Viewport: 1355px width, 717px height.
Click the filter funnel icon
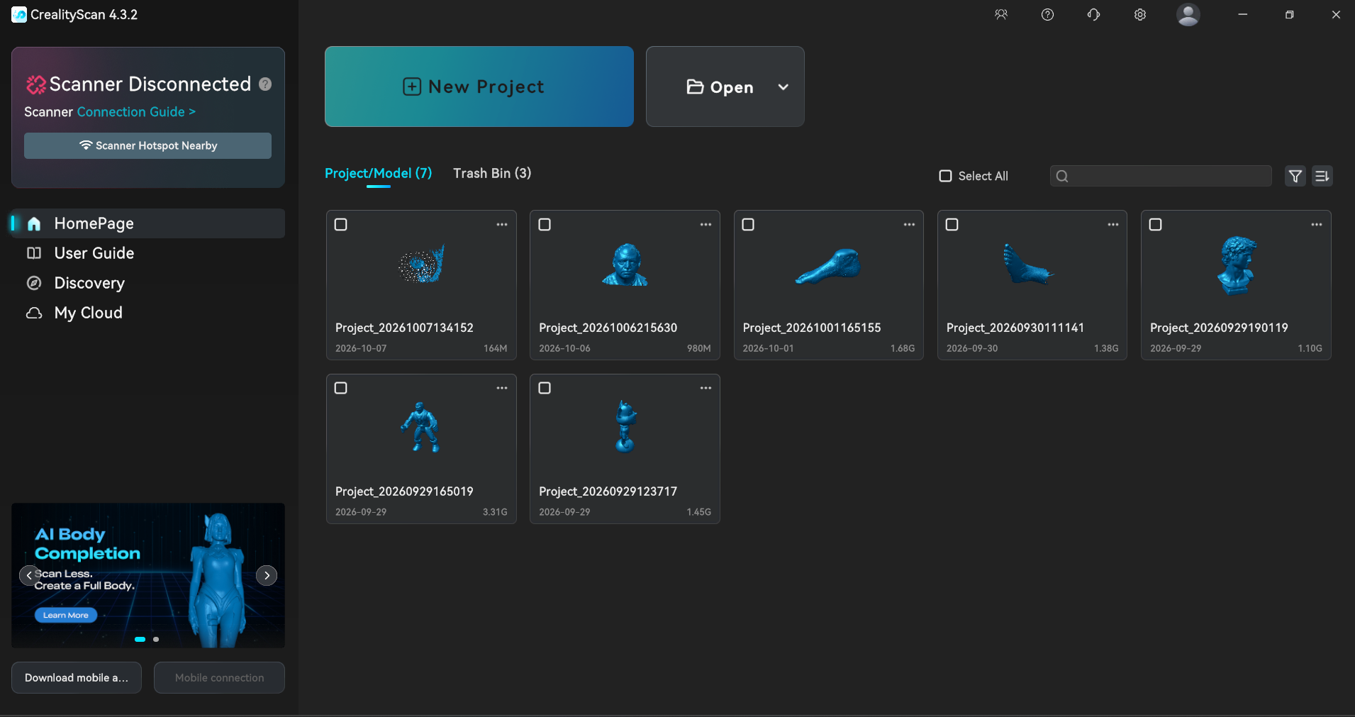coord(1295,176)
